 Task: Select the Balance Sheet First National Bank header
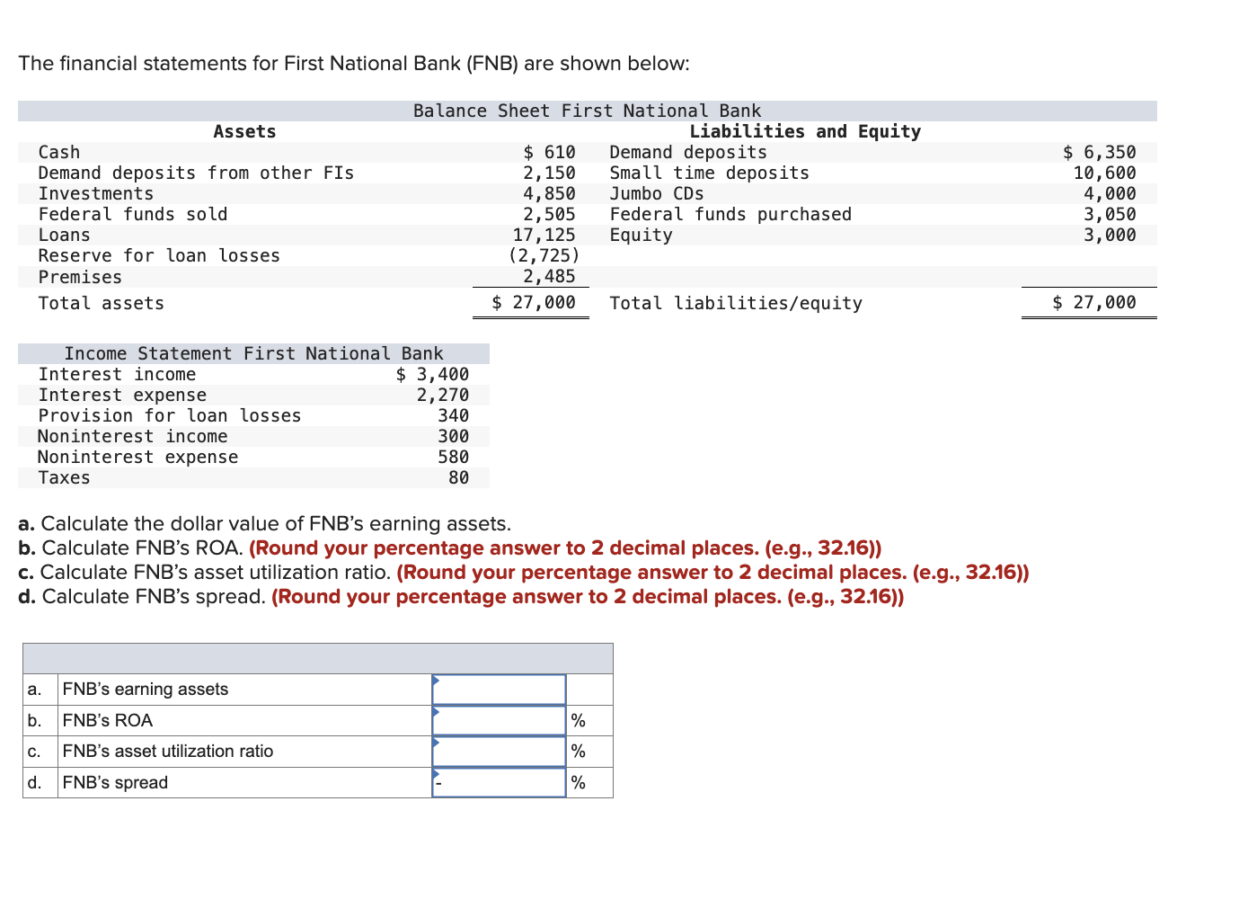click(587, 110)
